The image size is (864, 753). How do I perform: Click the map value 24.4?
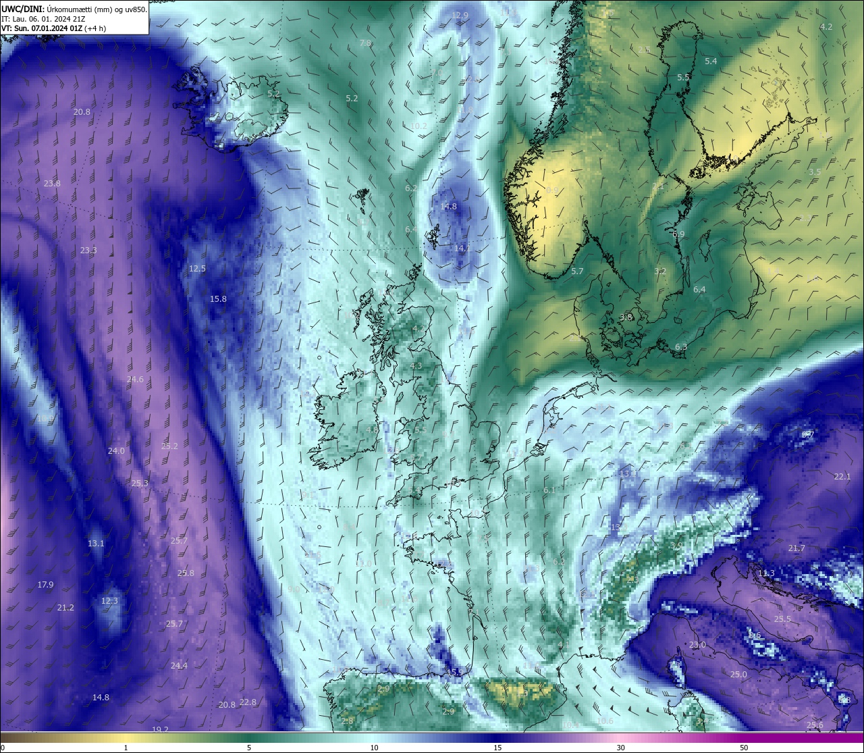coord(179,666)
